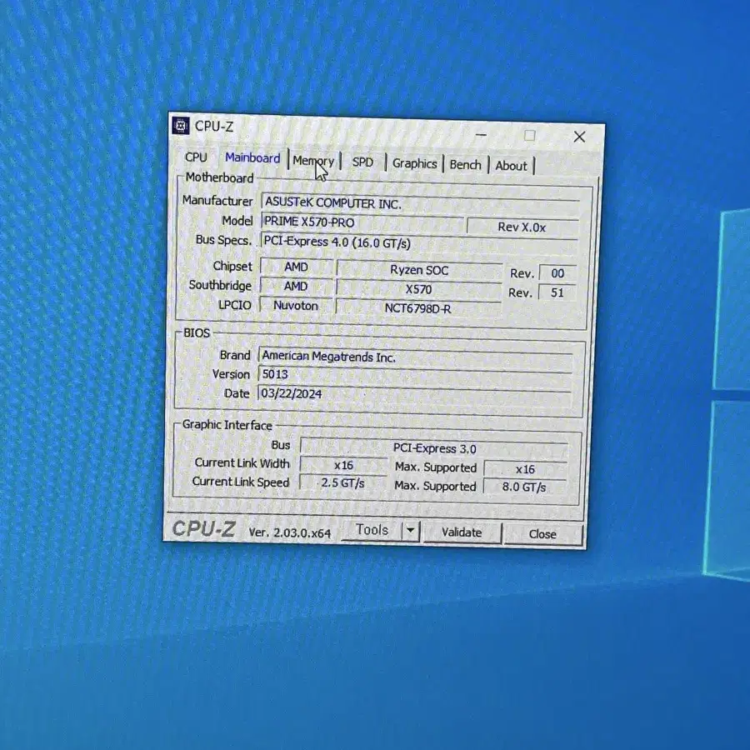Click the CPU-Z app icon in the title bar

pos(180,126)
